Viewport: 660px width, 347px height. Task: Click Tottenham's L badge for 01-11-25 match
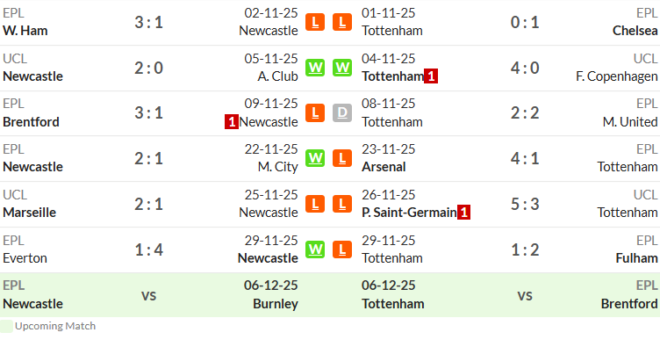tap(342, 22)
